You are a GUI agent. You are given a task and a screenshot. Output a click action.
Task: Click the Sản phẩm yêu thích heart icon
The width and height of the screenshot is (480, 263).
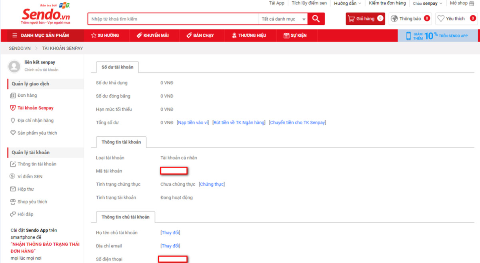tap(13, 133)
